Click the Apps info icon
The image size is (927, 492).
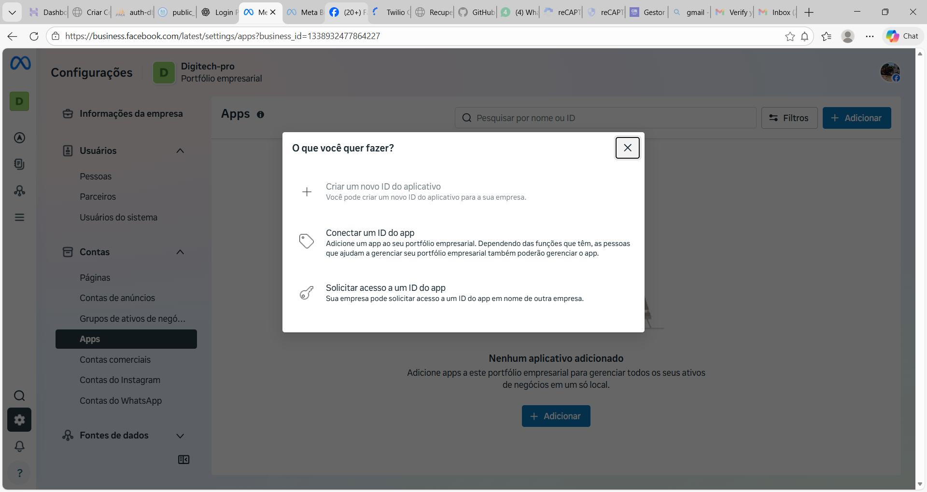[260, 115]
